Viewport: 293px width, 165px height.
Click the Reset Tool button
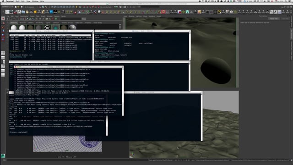pyautogui.click(x=274, y=19)
